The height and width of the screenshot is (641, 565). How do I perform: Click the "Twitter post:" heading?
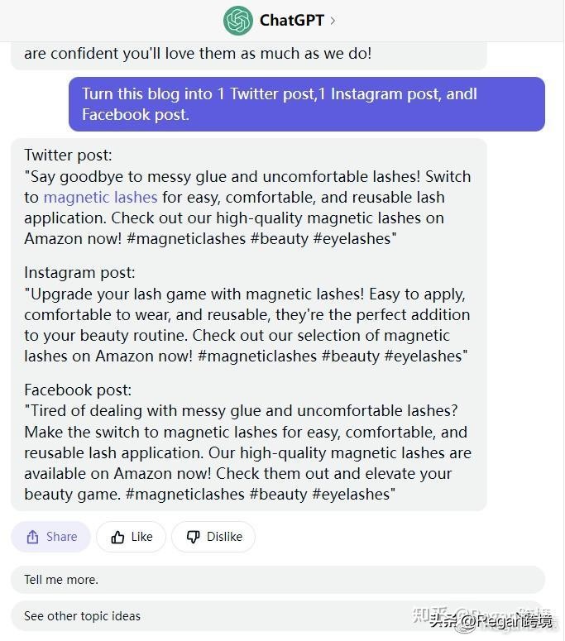(68, 155)
